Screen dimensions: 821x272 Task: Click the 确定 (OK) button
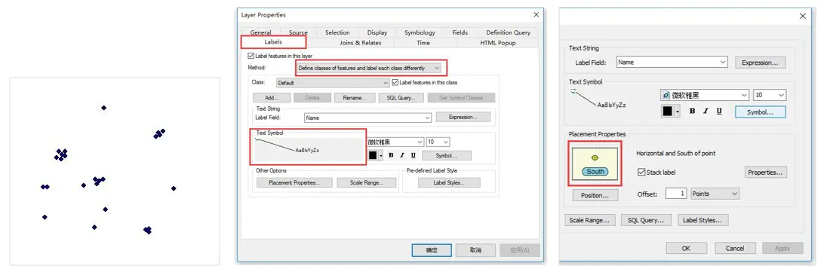point(432,250)
